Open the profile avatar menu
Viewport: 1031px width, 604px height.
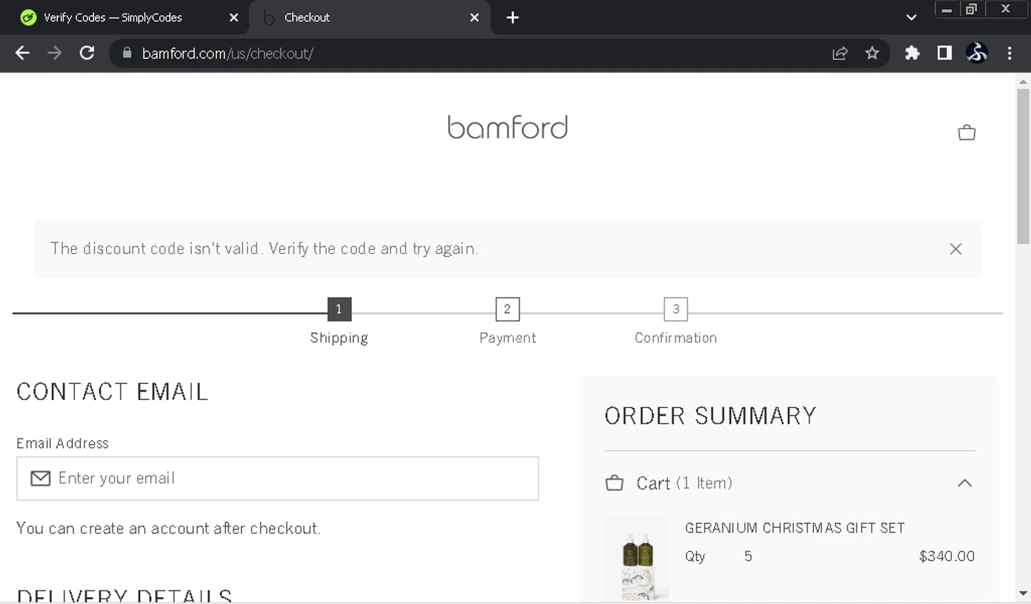click(977, 53)
